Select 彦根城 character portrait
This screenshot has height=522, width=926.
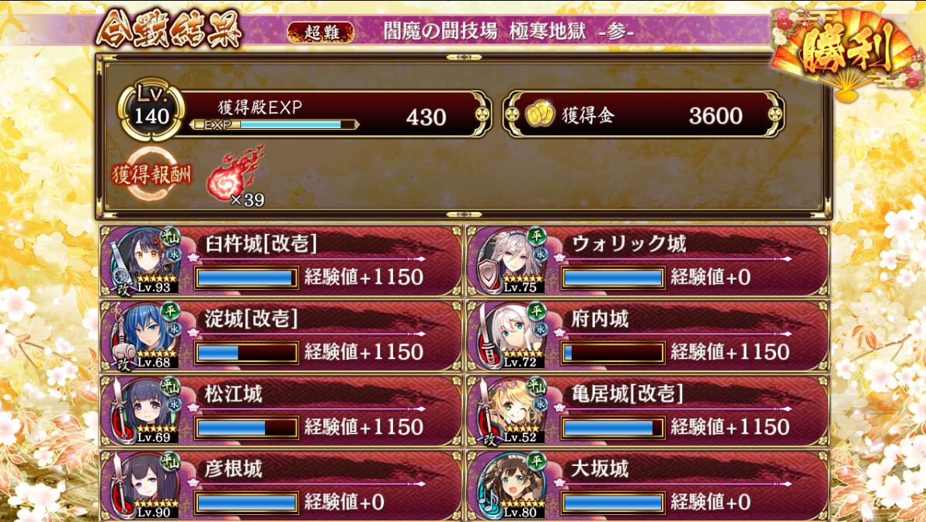(147, 485)
